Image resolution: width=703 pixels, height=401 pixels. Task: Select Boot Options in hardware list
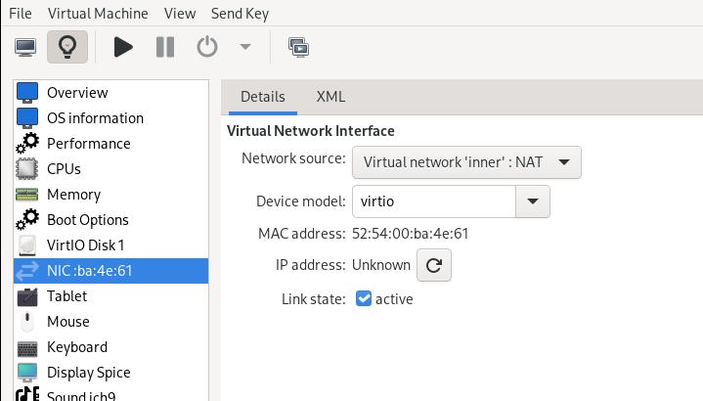point(87,220)
